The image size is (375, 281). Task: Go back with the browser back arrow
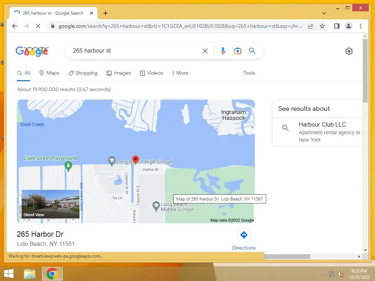click(x=15, y=26)
